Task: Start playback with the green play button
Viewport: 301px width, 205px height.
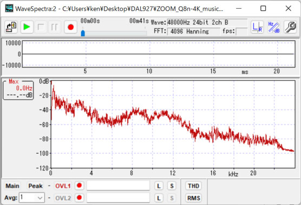Action: [x=27, y=27]
